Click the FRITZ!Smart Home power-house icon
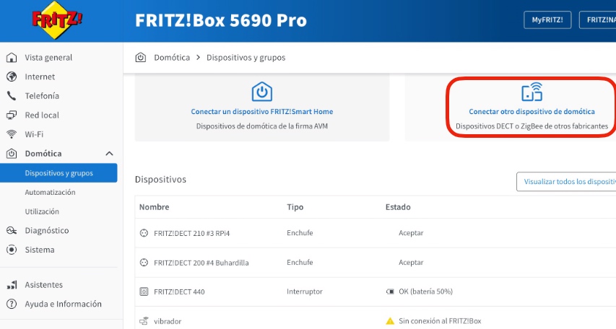This screenshot has width=616, height=329. (x=261, y=92)
